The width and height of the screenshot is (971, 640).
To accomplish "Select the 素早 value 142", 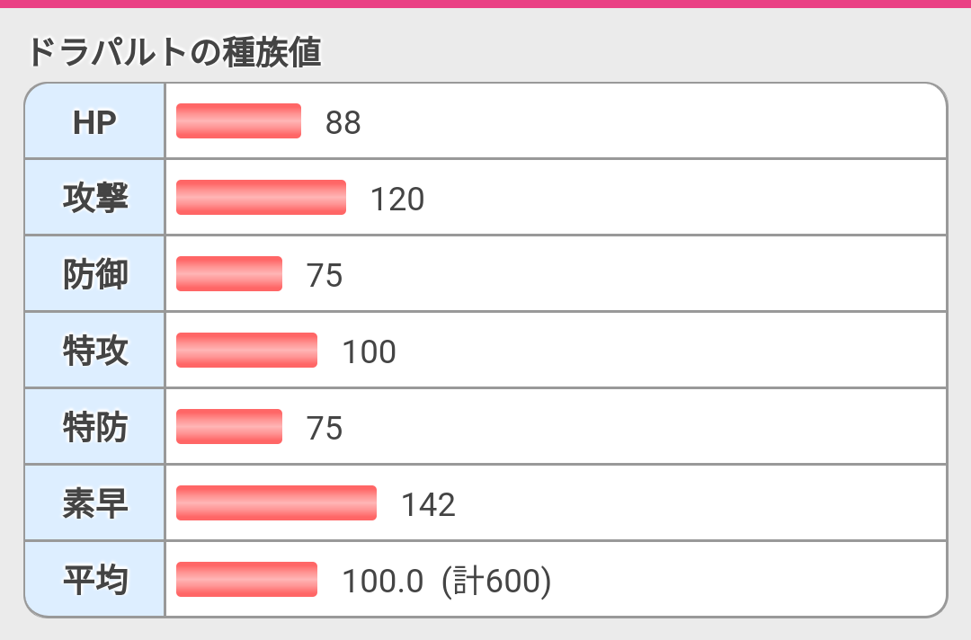I will 429,505.
